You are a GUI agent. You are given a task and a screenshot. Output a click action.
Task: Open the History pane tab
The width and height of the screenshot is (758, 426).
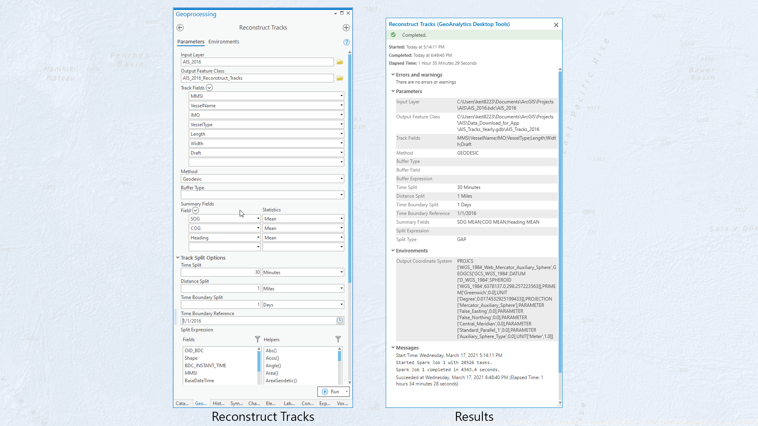[218, 404]
